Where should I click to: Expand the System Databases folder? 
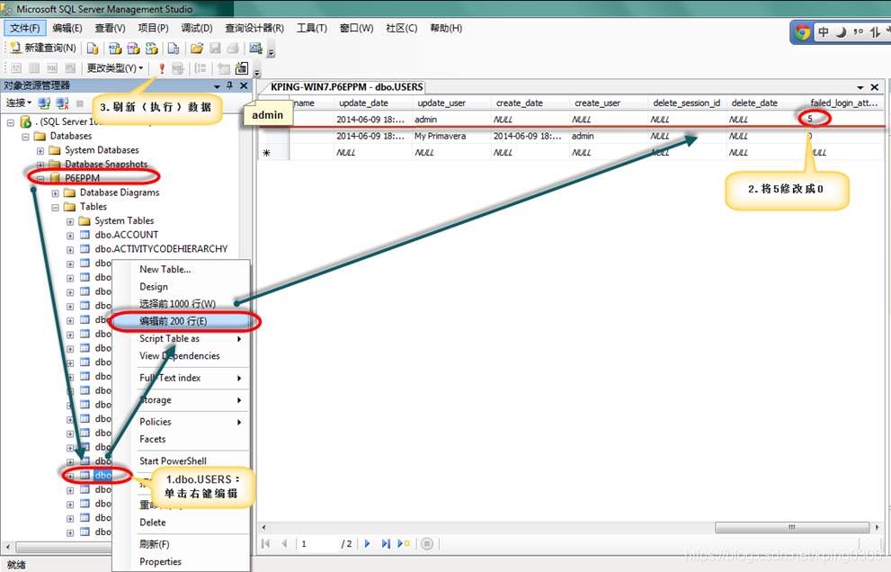click(40, 151)
